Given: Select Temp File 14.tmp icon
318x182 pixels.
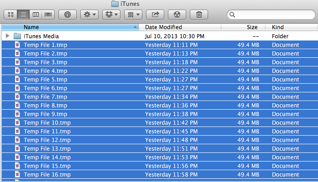Looking at the screenshot, I should [x=17, y=157].
